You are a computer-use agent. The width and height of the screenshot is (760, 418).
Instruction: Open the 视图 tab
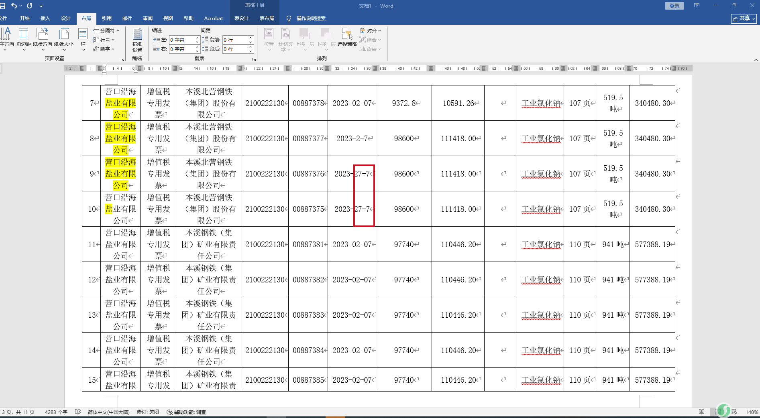click(168, 18)
